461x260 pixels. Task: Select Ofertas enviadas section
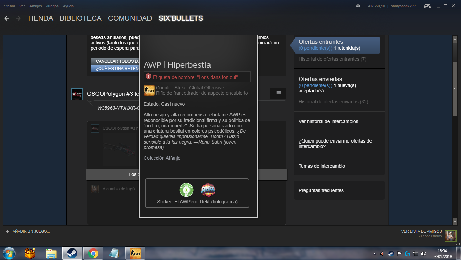tap(320, 79)
